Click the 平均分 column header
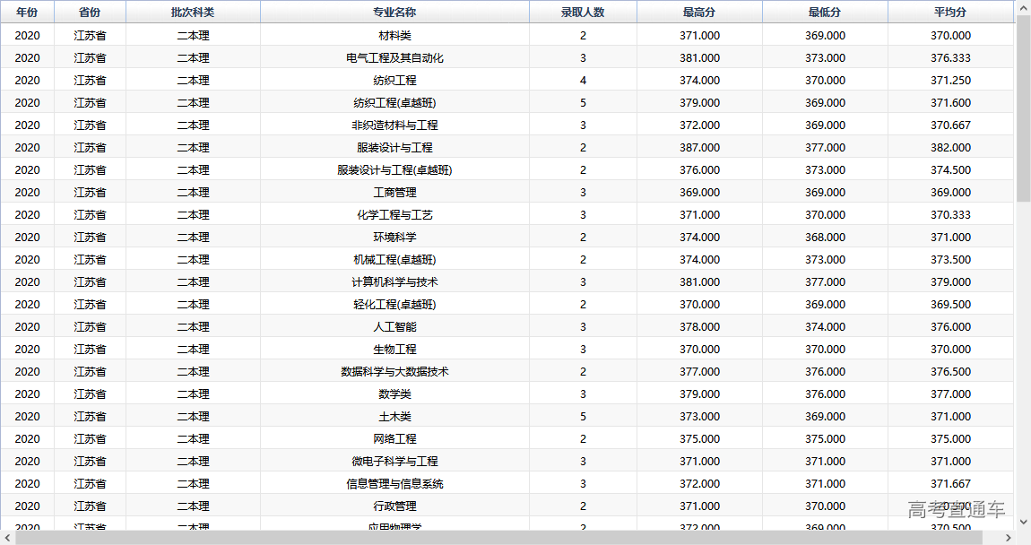Viewport: 1031px width, 545px height. [x=950, y=13]
